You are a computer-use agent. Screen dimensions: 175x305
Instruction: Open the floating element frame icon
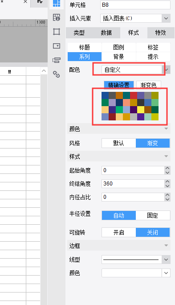(x=57, y=32)
